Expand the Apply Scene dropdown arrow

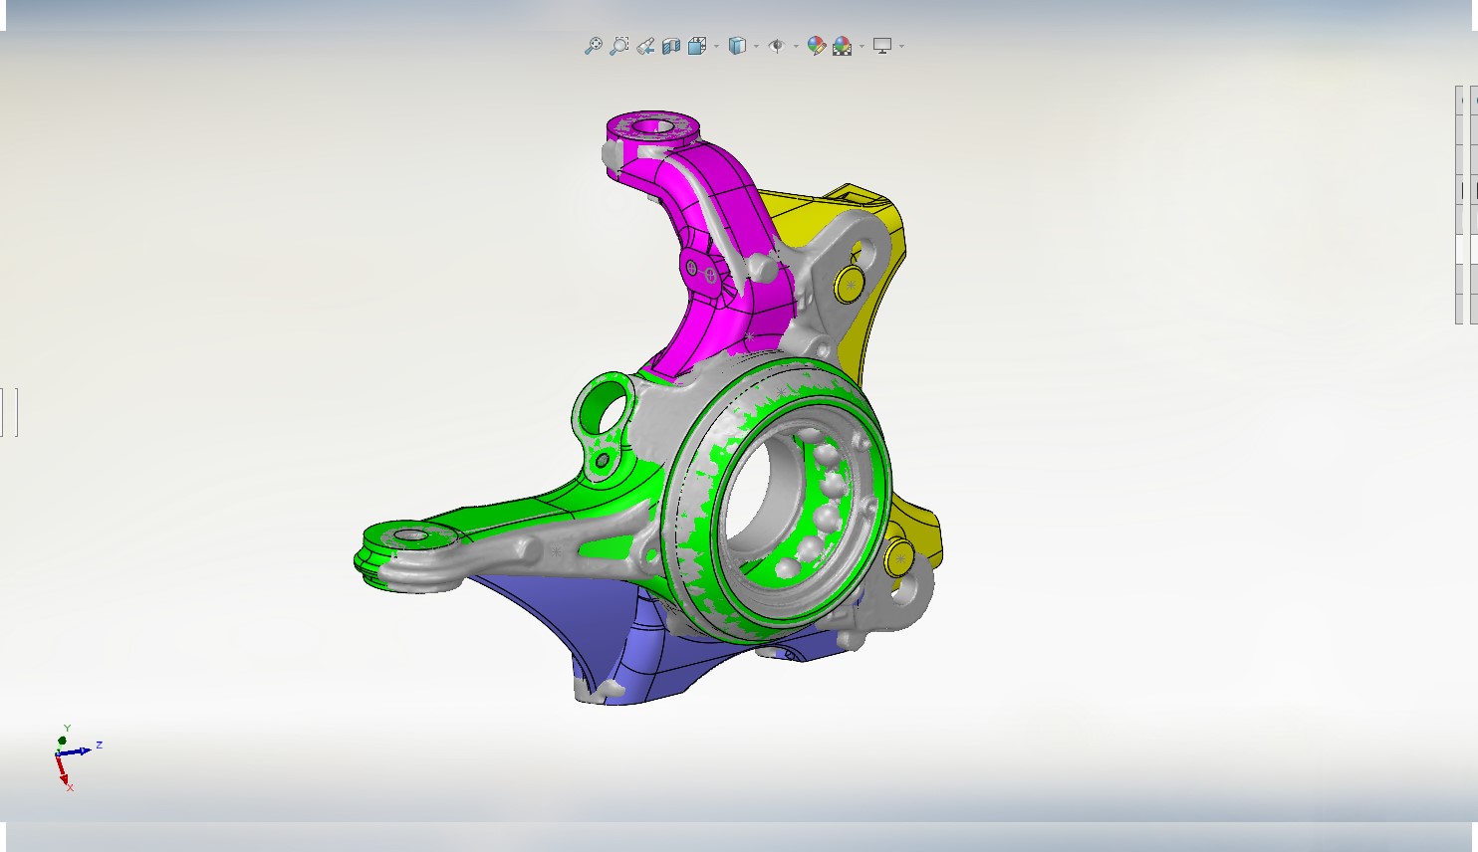(862, 46)
